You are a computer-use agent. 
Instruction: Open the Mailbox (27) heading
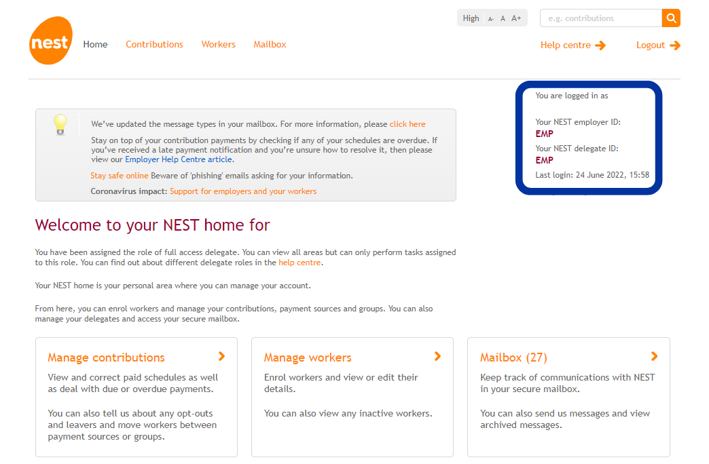(513, 357)
